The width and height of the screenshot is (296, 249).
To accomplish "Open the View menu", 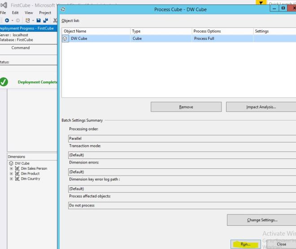I will pos(29,13).
